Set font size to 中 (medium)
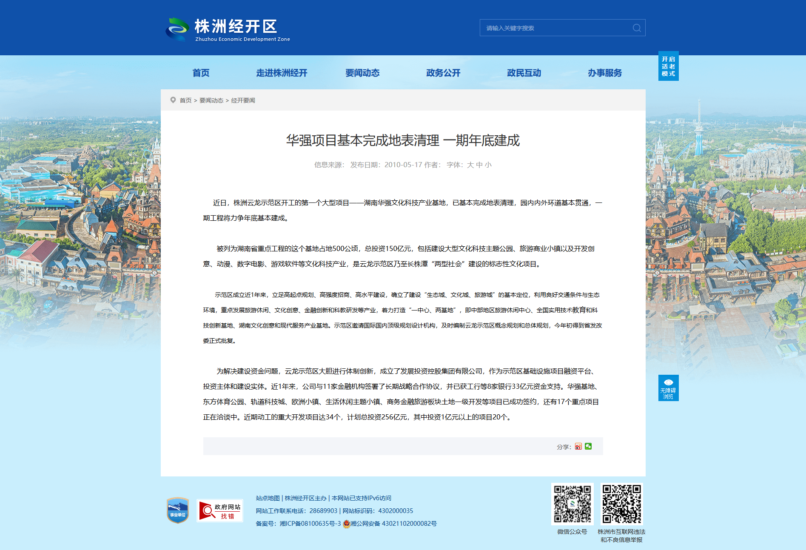The height and width of the screenshot is (550, 806). click(x=479, y=165)
